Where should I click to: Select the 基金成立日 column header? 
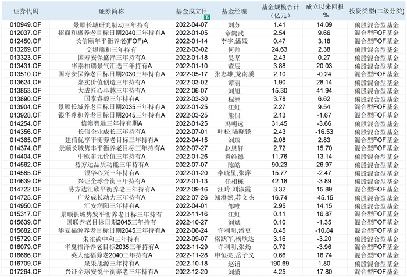(191, 12)
